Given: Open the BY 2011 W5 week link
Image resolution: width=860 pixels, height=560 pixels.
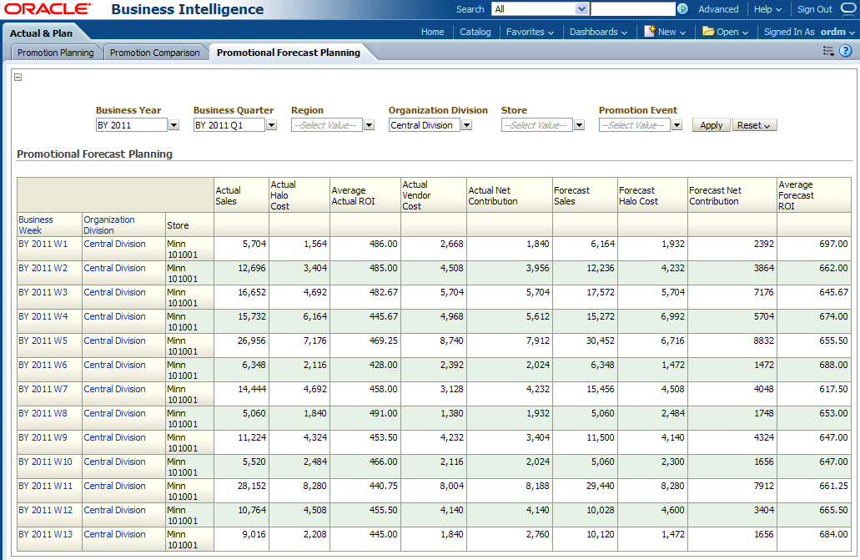Looking at the screenshot, I should 43,341.
